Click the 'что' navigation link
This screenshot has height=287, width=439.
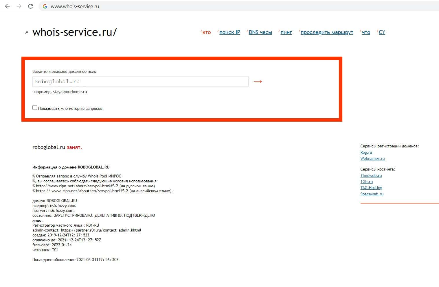click(x=366, y=32)
